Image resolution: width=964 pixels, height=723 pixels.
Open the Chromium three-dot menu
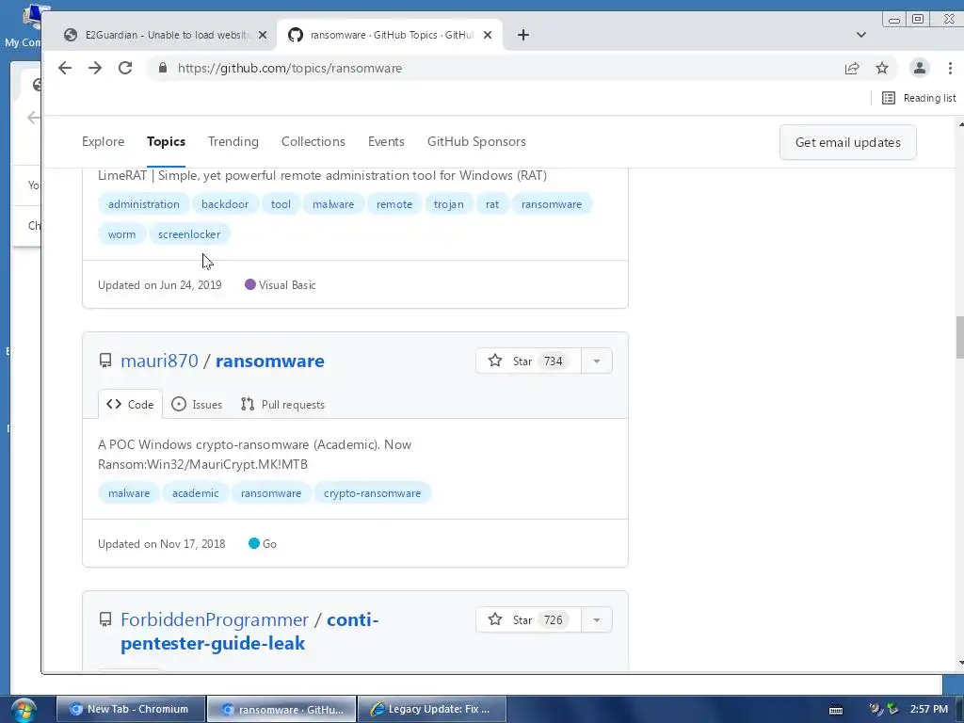[950, 68]
